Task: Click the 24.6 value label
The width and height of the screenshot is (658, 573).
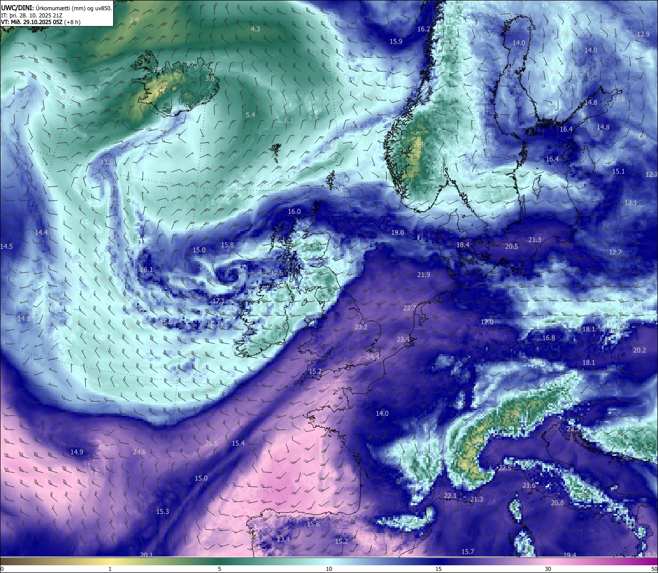Action: (x=139, y=452)
